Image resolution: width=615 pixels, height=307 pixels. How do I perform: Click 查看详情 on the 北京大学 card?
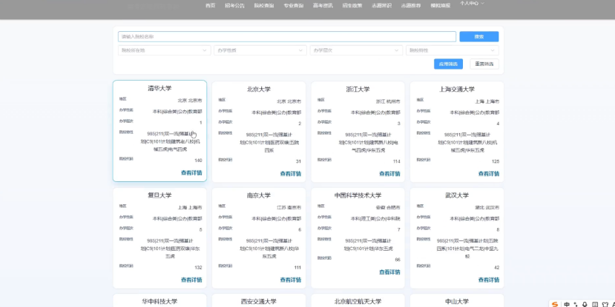click(x=291, y=174)
